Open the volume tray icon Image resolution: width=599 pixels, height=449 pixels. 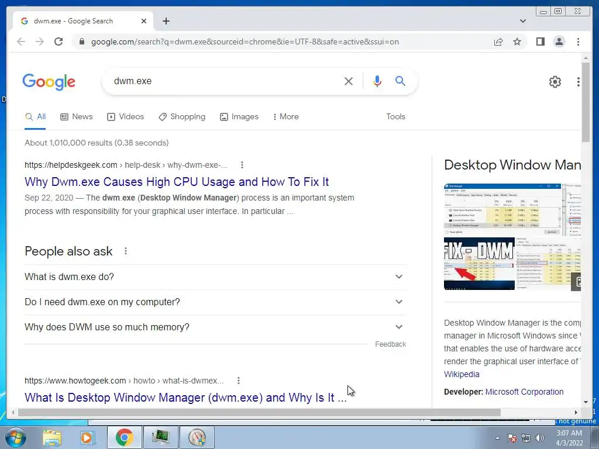[540, 438]
